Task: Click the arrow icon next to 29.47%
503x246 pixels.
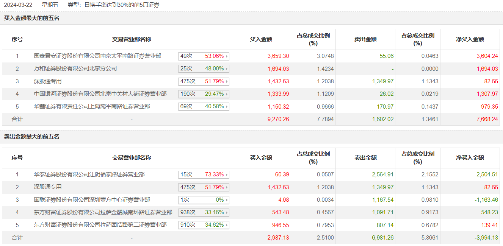Action: point(227,94)
